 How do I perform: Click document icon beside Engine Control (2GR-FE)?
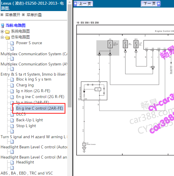coord(12,97)
